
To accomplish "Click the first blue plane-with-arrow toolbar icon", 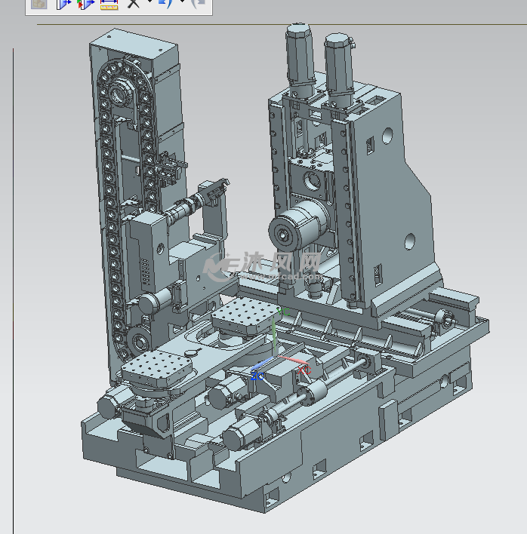I will pos(63,4).
